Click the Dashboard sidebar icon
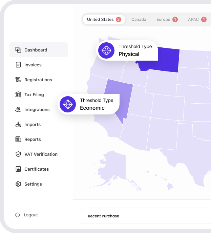Viewport: 211px width, 233px height. point(18,50)
